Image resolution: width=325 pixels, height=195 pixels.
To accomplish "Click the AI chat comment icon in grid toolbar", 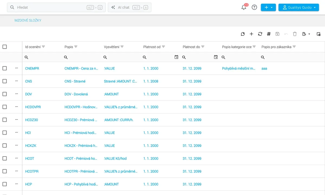I will point(243,34).
